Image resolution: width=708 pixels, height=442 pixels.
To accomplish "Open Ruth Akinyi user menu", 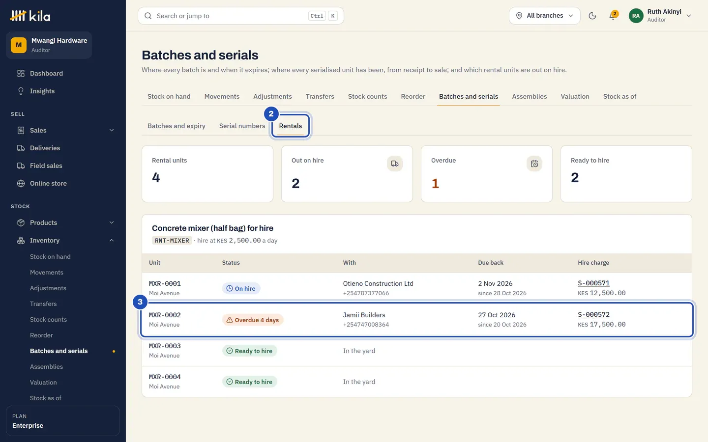I will tap(660, 16).
